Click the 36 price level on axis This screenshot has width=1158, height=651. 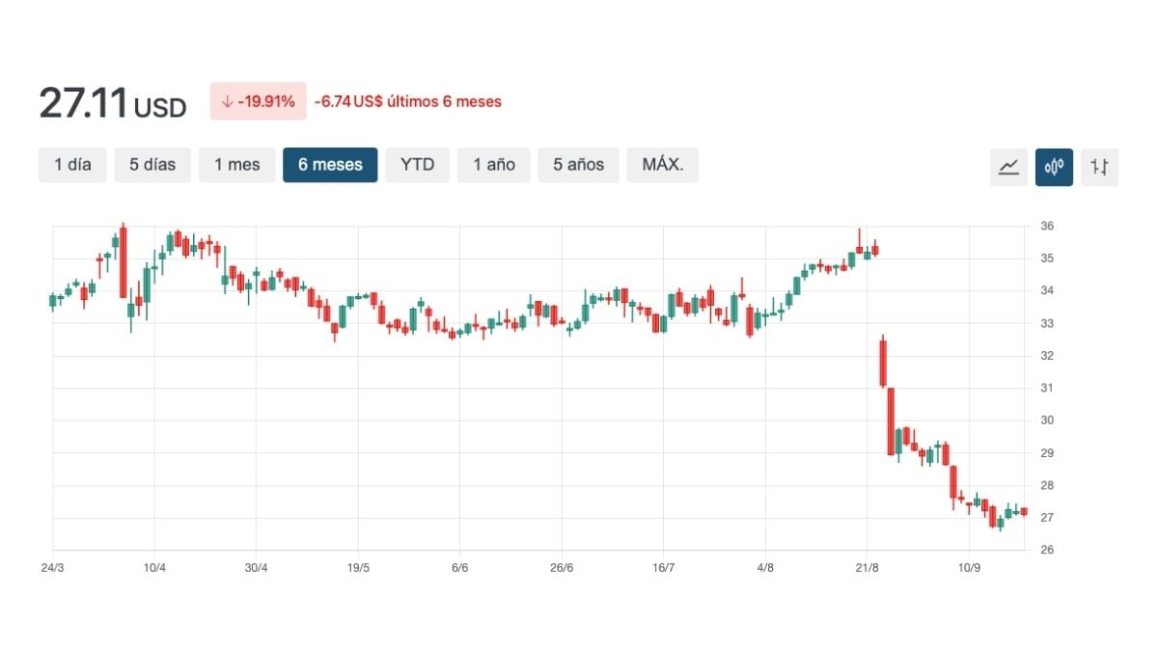click(x=1047, y=226)
